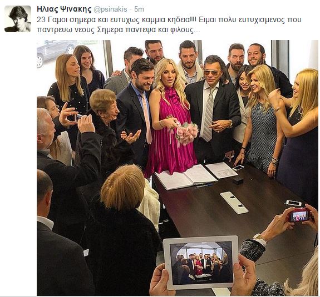Click the parked car visible through the window
This screenshot has width=320, height=297.
click(55, 52)
